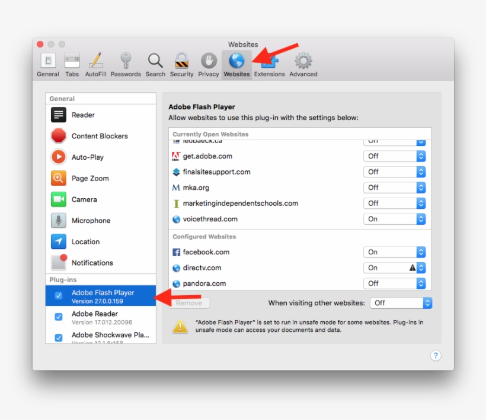Select Camera in the sidebar
Viewport: 486px width, 420px height.
tap(101, 199)
